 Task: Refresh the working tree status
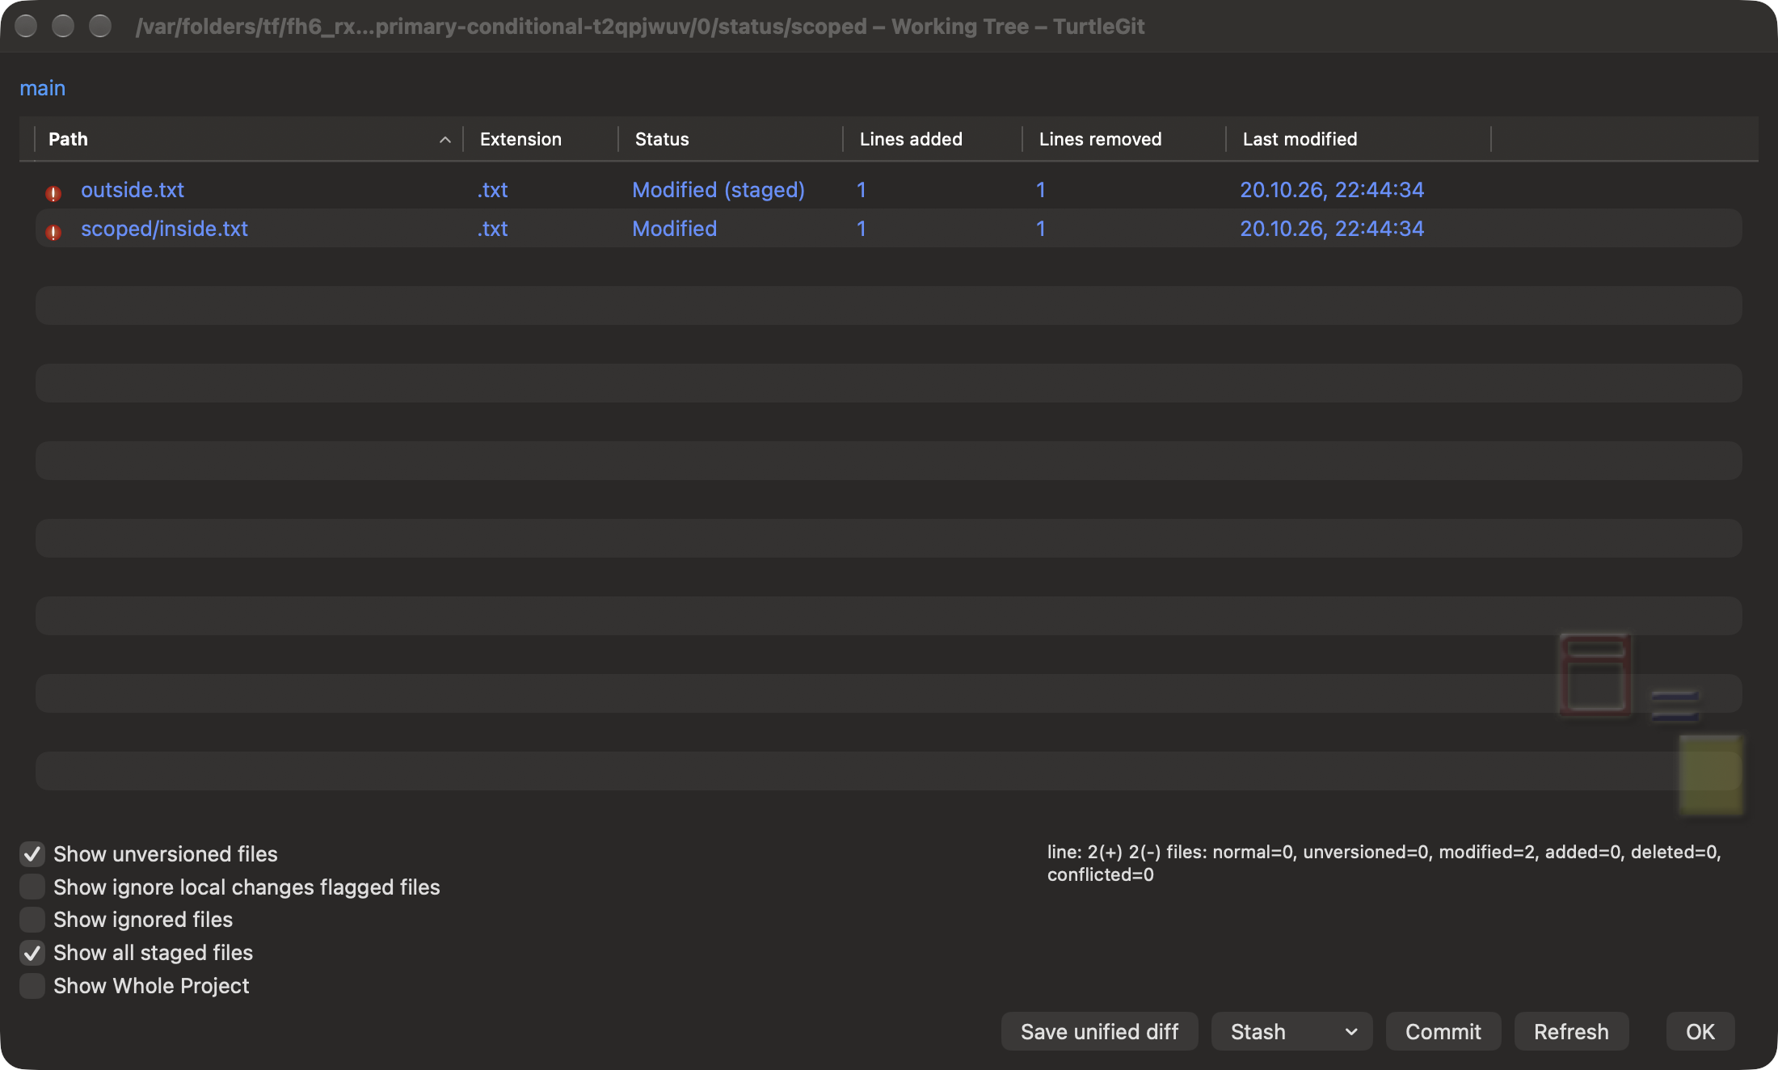pos(1571,1031)
